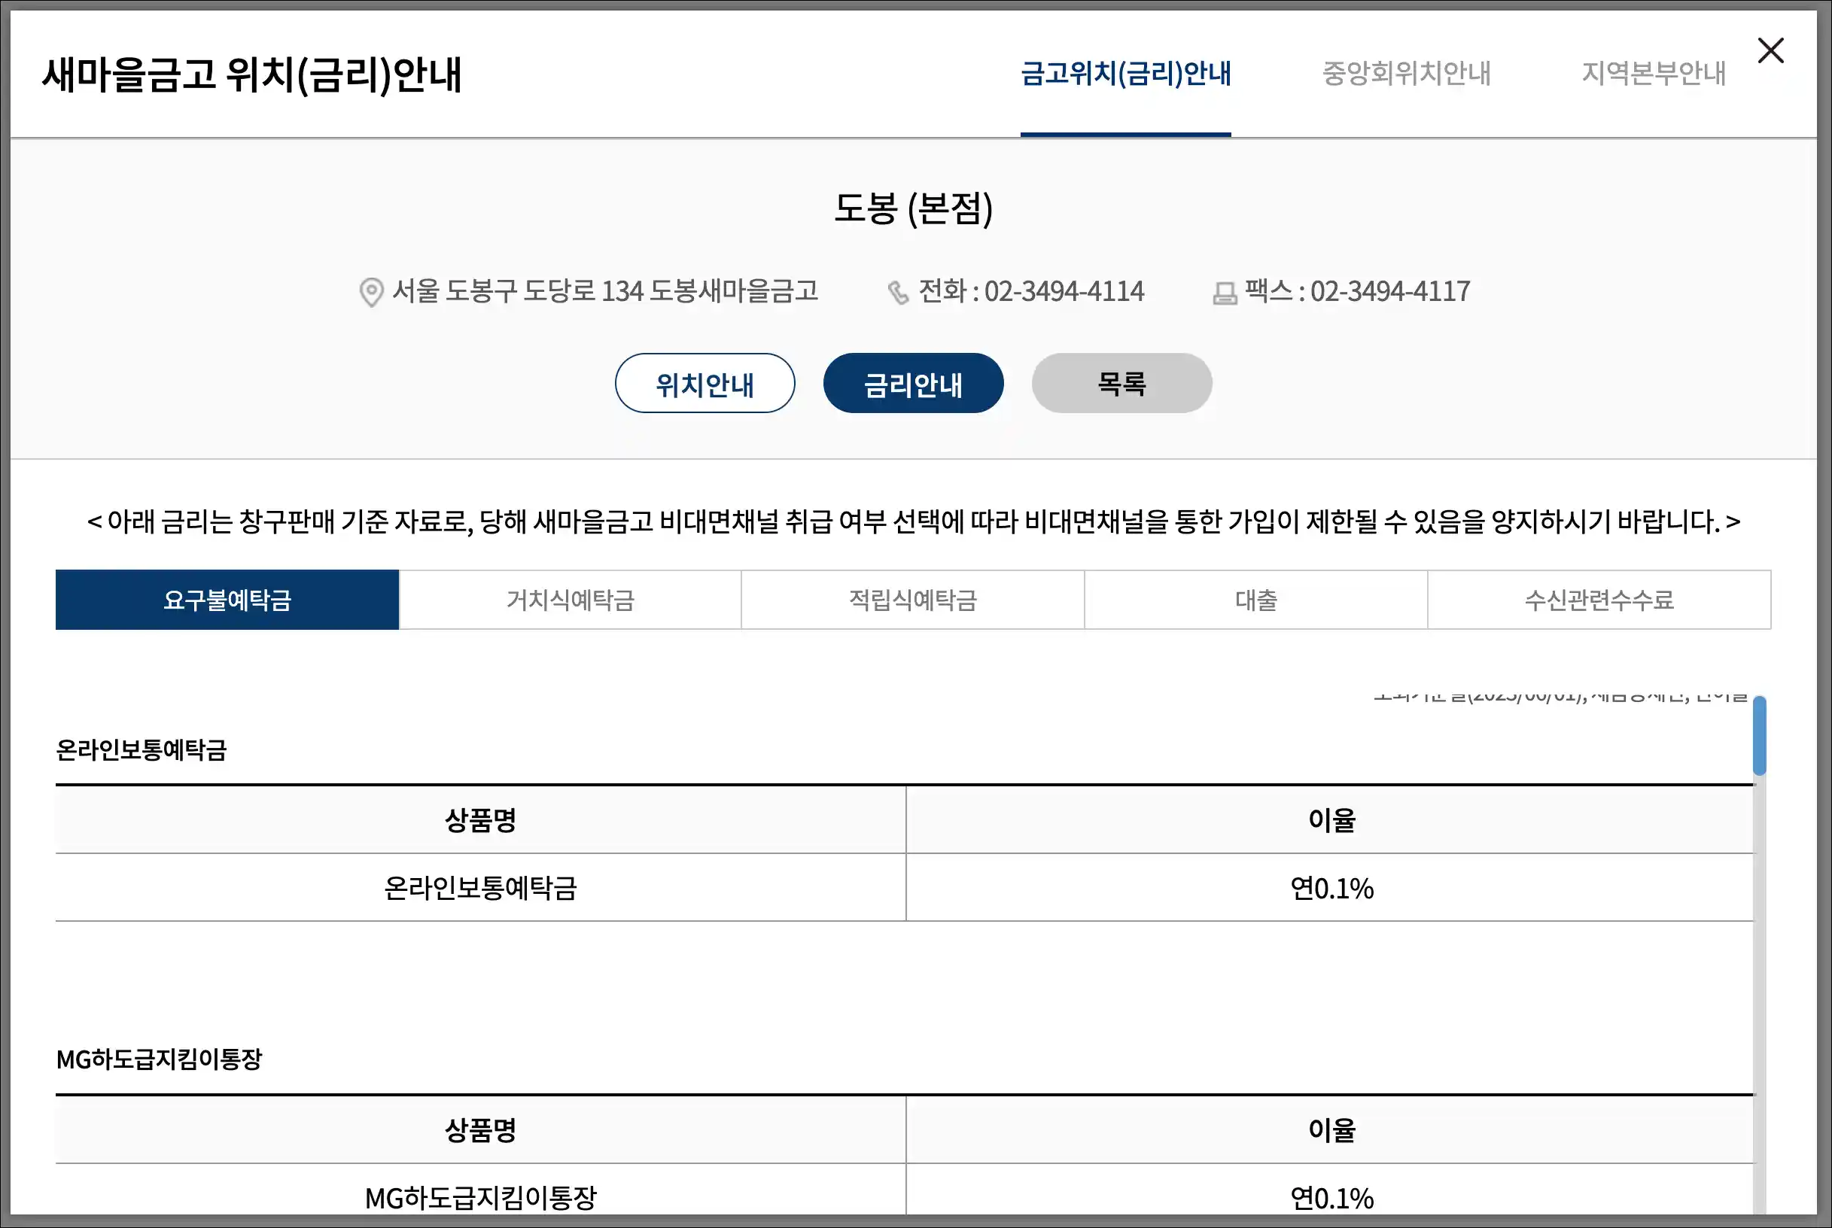The width and height of the screenshot is (1832, 1228).
Task: Select the 대출 tab
Action: point(1256,600)
